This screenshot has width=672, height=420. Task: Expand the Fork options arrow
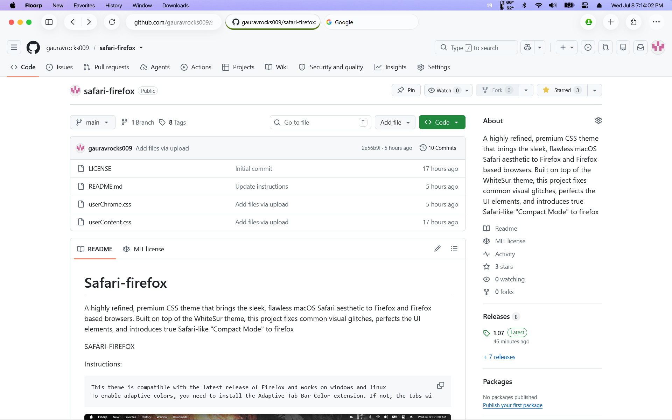click(526, 90)
